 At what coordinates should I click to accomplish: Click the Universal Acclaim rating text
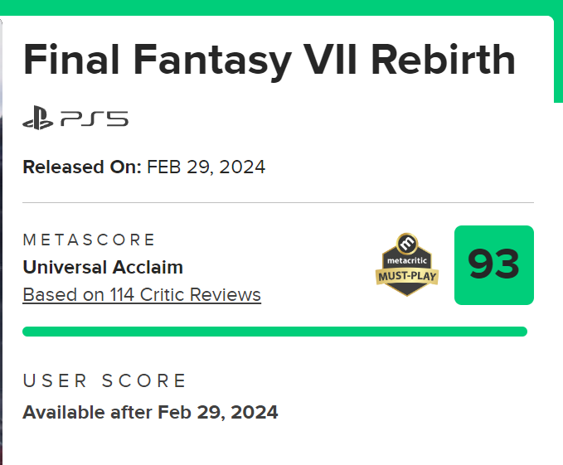coord(103,267)
